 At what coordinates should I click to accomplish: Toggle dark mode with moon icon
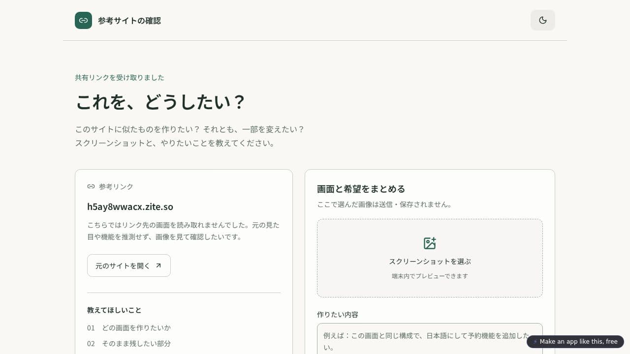point(543,20)
